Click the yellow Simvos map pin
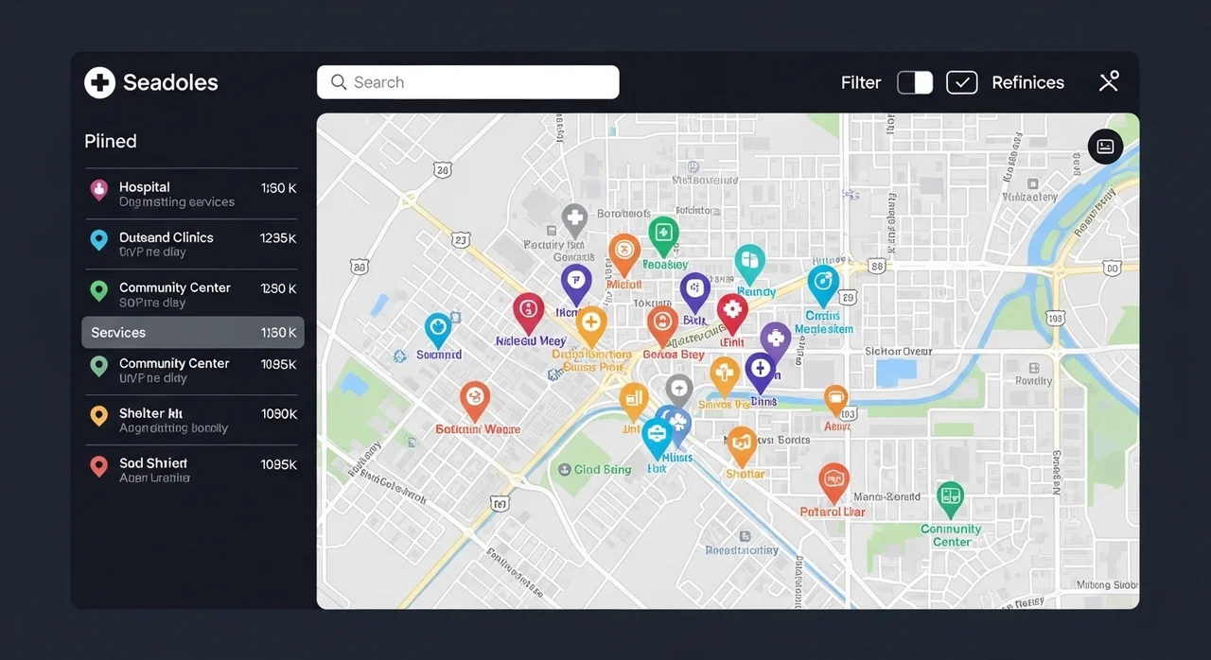This screenshot has width=1211, height=660. pos(725,375)
